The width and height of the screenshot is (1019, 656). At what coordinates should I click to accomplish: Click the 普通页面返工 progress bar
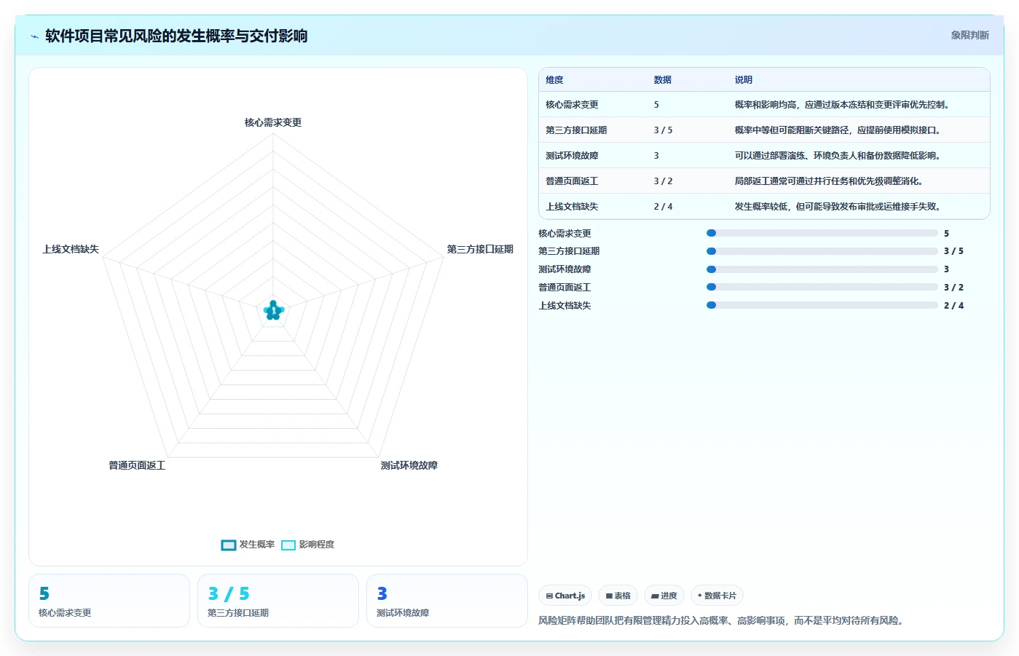click(822, 287)
